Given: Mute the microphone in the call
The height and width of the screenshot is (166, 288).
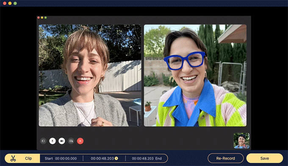Looking at the screenshot, I should pyautogui.click(x=53, y=141).
